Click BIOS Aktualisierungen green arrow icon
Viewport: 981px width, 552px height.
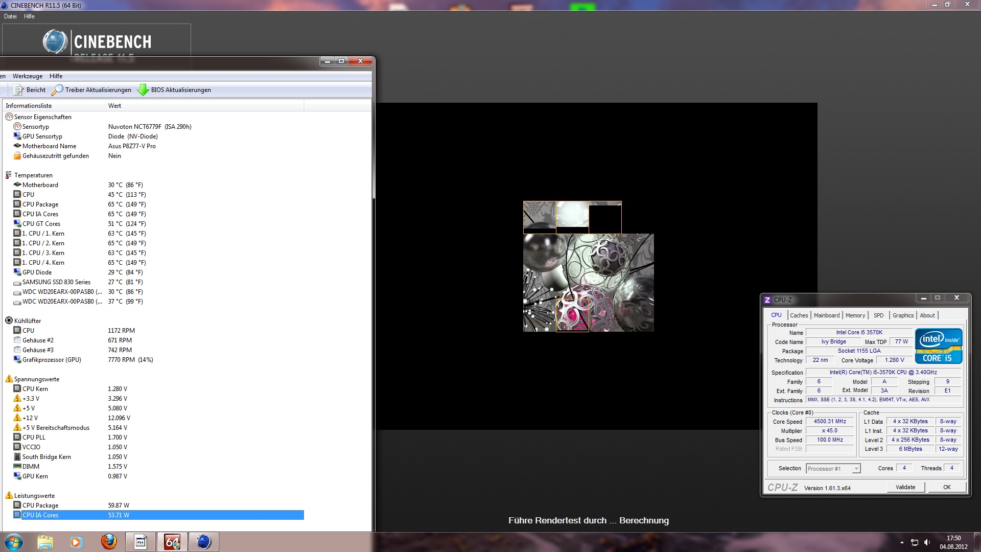click(x=143, y=90)
